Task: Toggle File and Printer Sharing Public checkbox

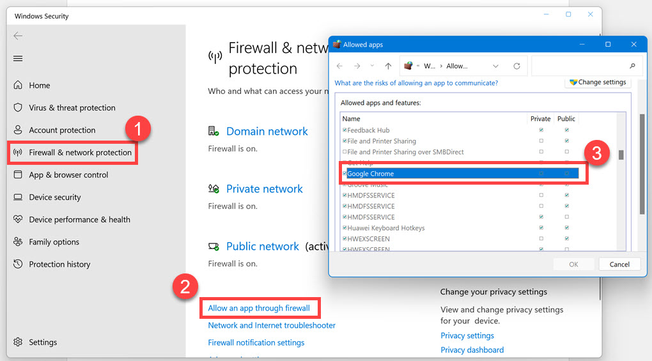Action: [x=566, y=141]
